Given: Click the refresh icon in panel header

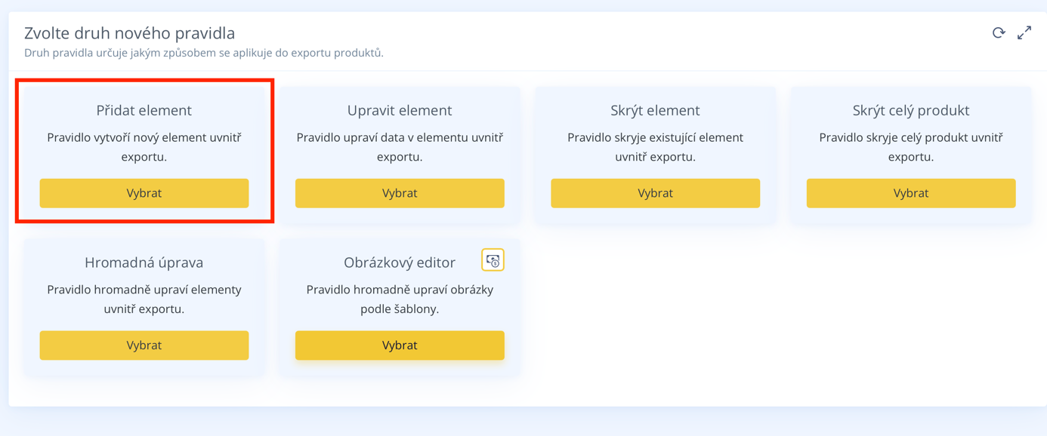Looking at the screenshot, I should tap(999, 32).
